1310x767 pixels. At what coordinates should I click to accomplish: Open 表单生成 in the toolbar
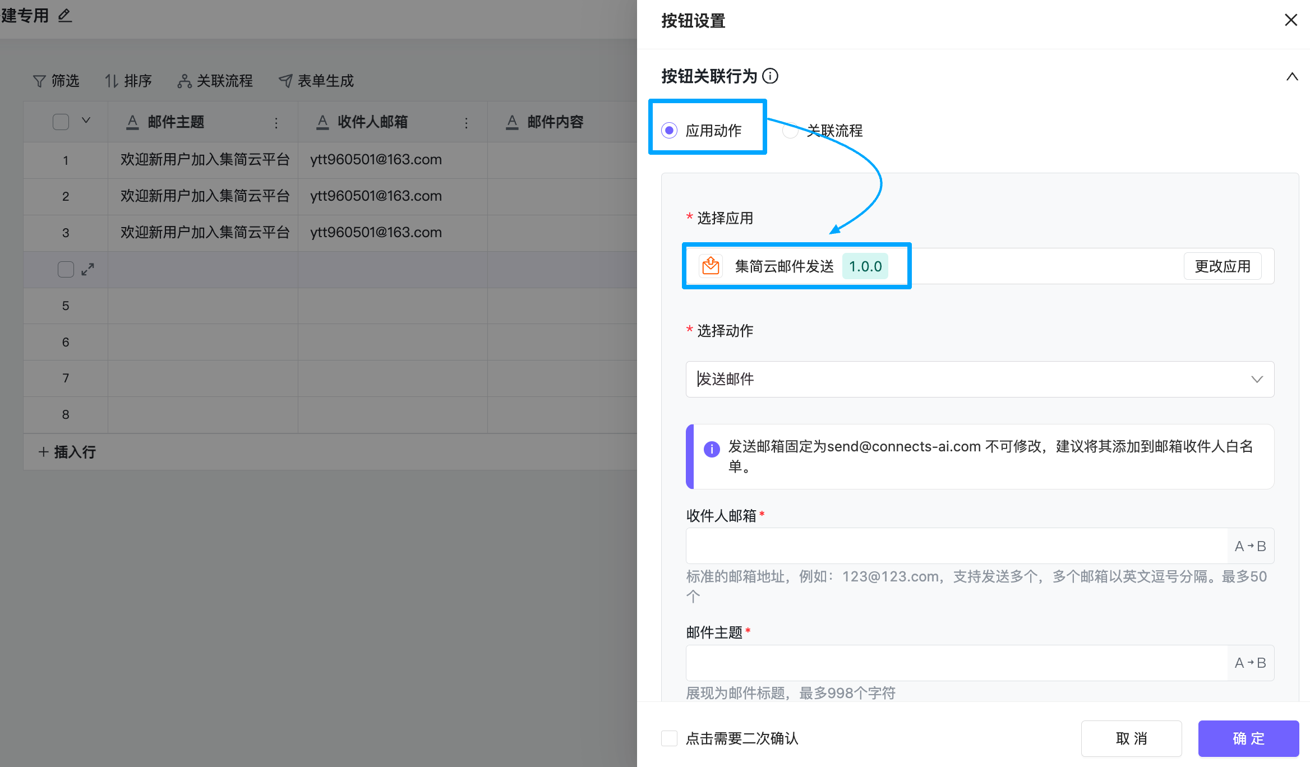click(316, 81)
